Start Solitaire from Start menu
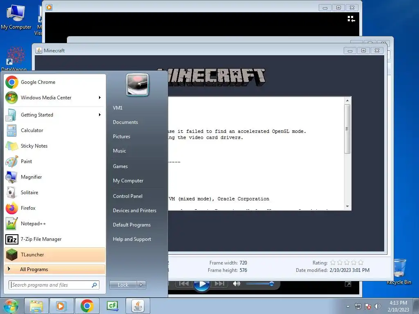 [55, 193]
